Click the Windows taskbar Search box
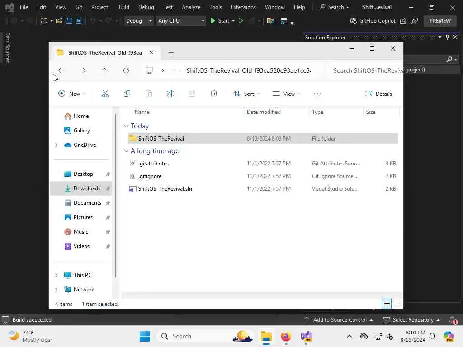This screenshot has height=347, width=463. click(x=206, y=336)
